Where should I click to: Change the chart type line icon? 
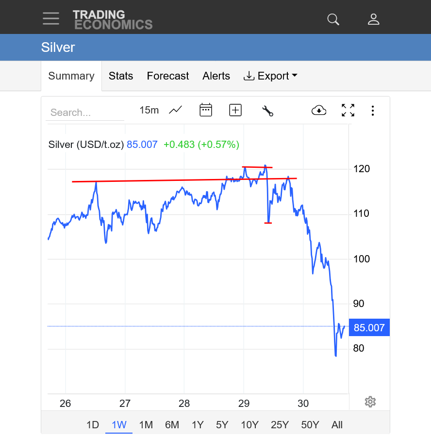175,110
